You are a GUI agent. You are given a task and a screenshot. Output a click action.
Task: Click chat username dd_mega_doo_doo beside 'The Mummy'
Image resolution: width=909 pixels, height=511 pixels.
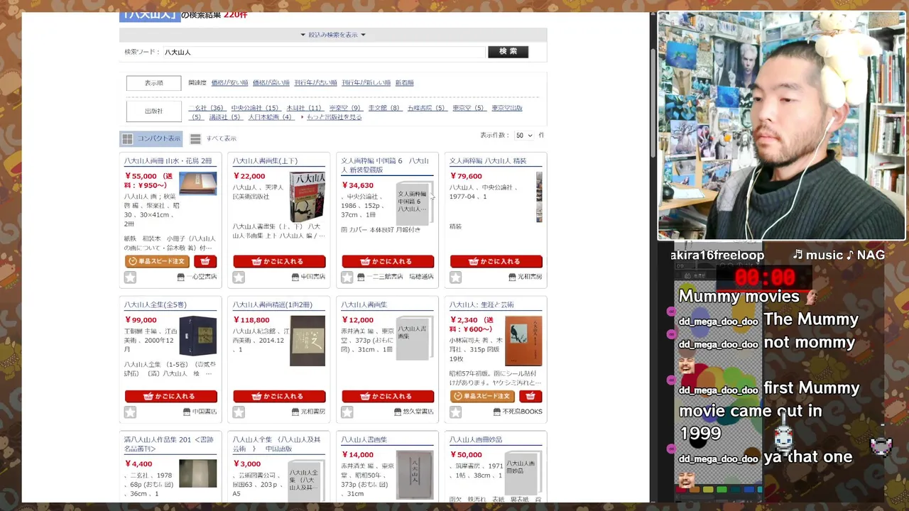718,322
